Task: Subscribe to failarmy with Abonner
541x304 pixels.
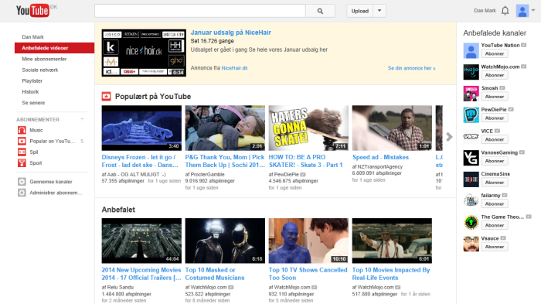Action: click(x=495, y=203)
